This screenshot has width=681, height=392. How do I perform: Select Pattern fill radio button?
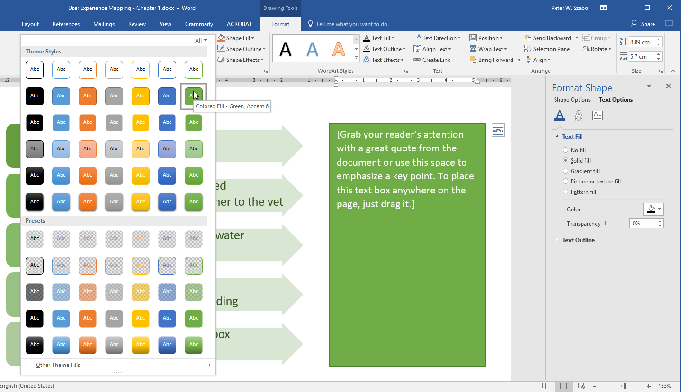point(565,192)
